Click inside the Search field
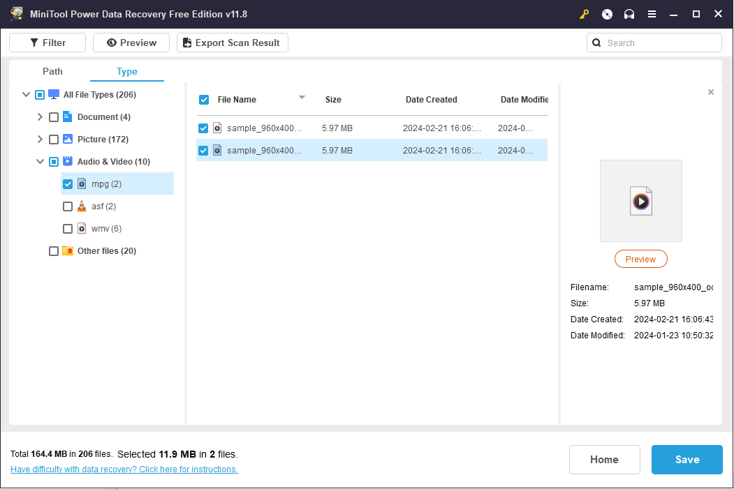Viewport: 734px width, 489px height. coord(660,43)
